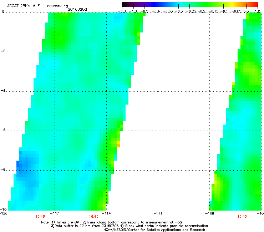
Task: Click the -0.5 color bar label
Action: [x=144, y=11]
